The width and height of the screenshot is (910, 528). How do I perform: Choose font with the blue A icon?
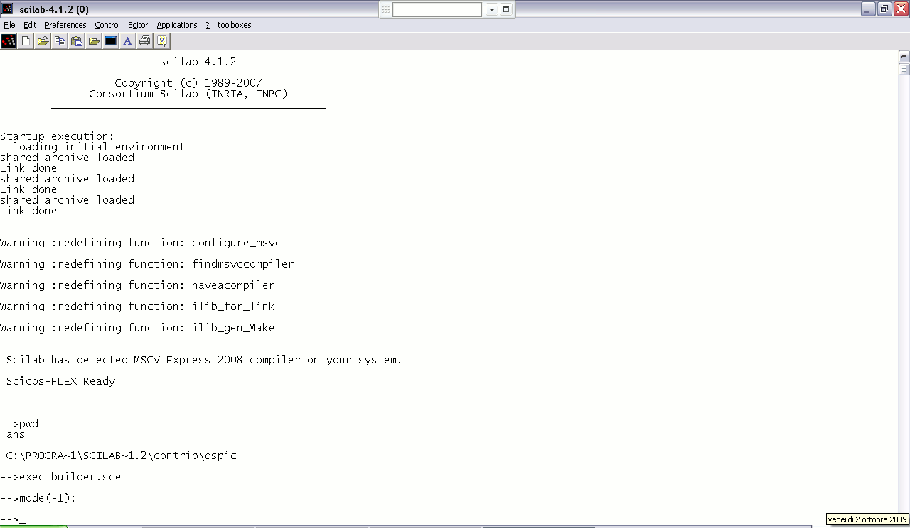128,41
